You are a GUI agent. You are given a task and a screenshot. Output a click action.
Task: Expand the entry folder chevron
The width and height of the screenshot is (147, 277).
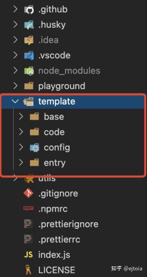click(x=21, y=163)
